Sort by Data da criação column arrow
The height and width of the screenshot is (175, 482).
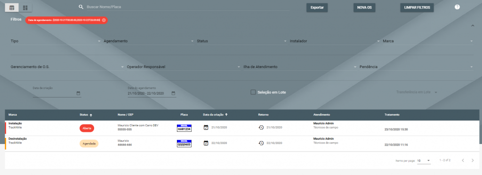click(x=226, y=114)
